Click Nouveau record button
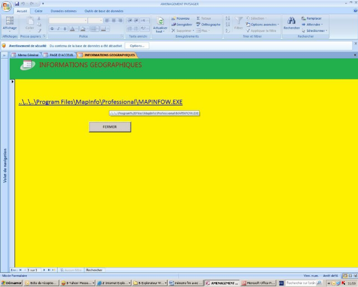 [180, 18]
